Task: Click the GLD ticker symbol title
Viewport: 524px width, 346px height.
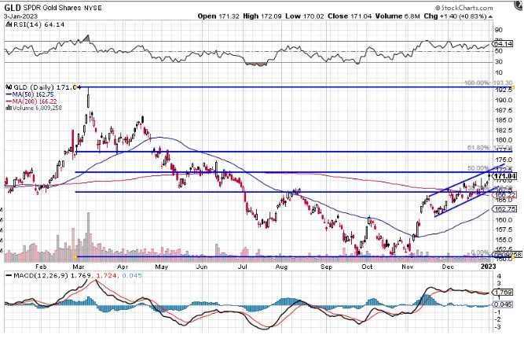Action: [x=13, y=6]
